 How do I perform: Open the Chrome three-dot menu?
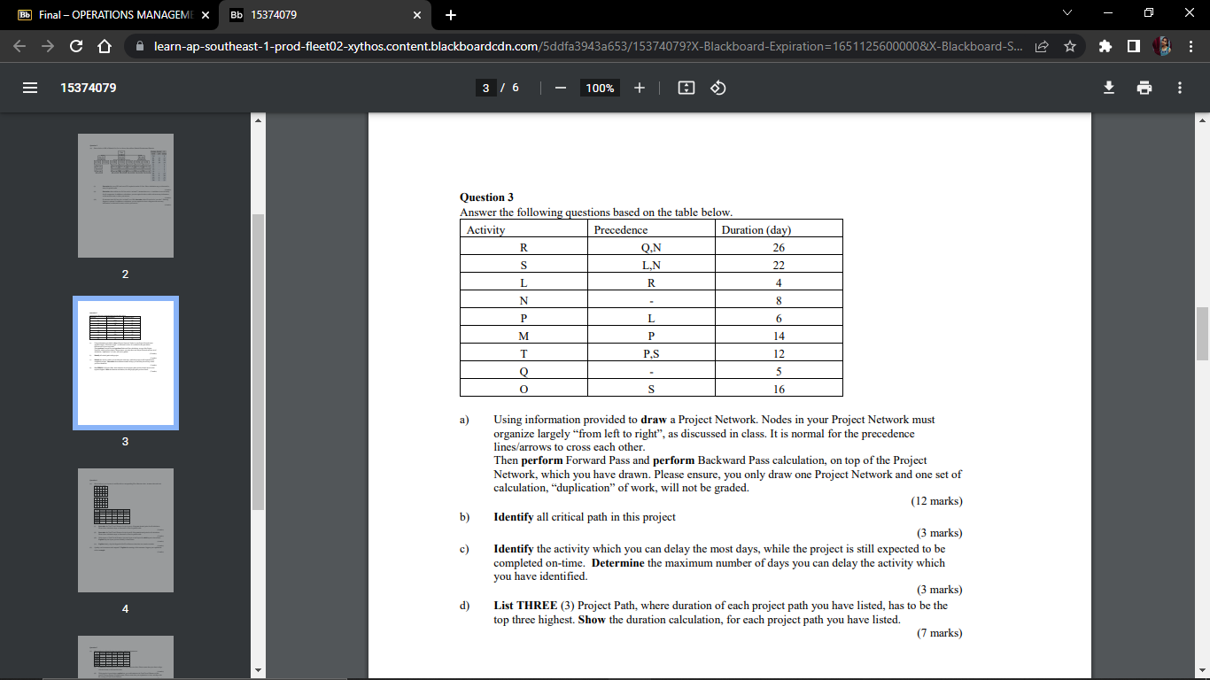(1190, 46)
